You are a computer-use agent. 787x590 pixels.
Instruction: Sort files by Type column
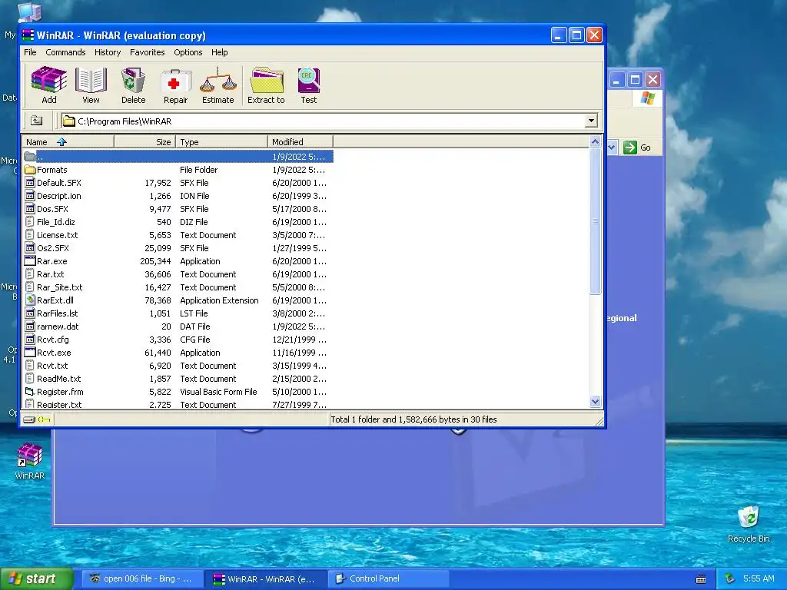[x=221, y=142]
